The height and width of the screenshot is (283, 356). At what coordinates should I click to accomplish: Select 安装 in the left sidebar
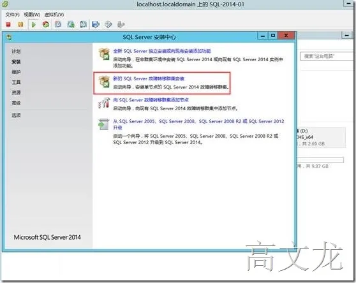point(16,62)
